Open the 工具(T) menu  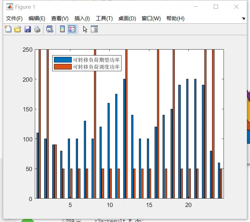pyautogui.click(x=104, y=18)
